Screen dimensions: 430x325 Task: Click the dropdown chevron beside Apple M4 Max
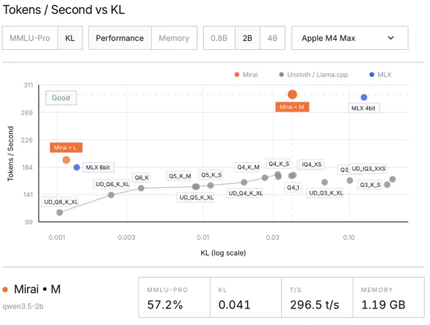pos(391,38)
